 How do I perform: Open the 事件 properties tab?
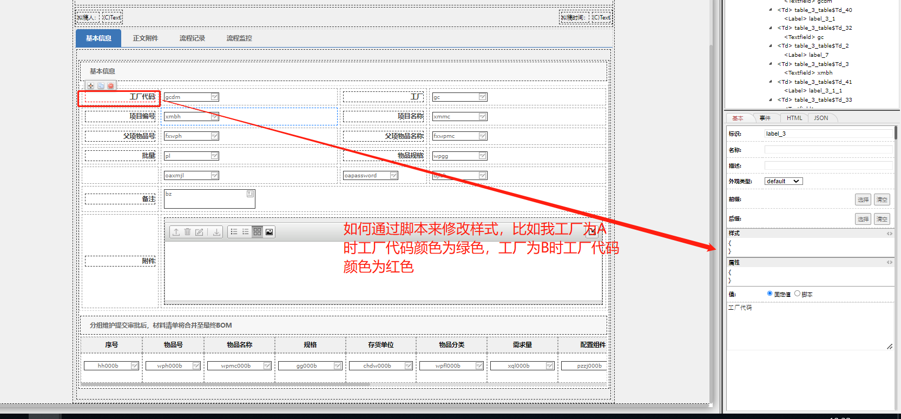765,118
